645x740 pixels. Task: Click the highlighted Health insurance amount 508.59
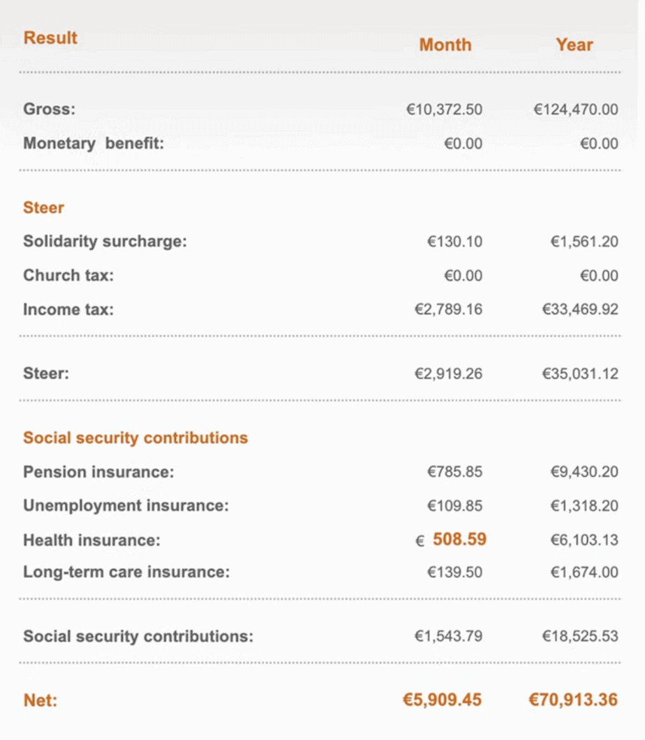(x=459, y=540)
